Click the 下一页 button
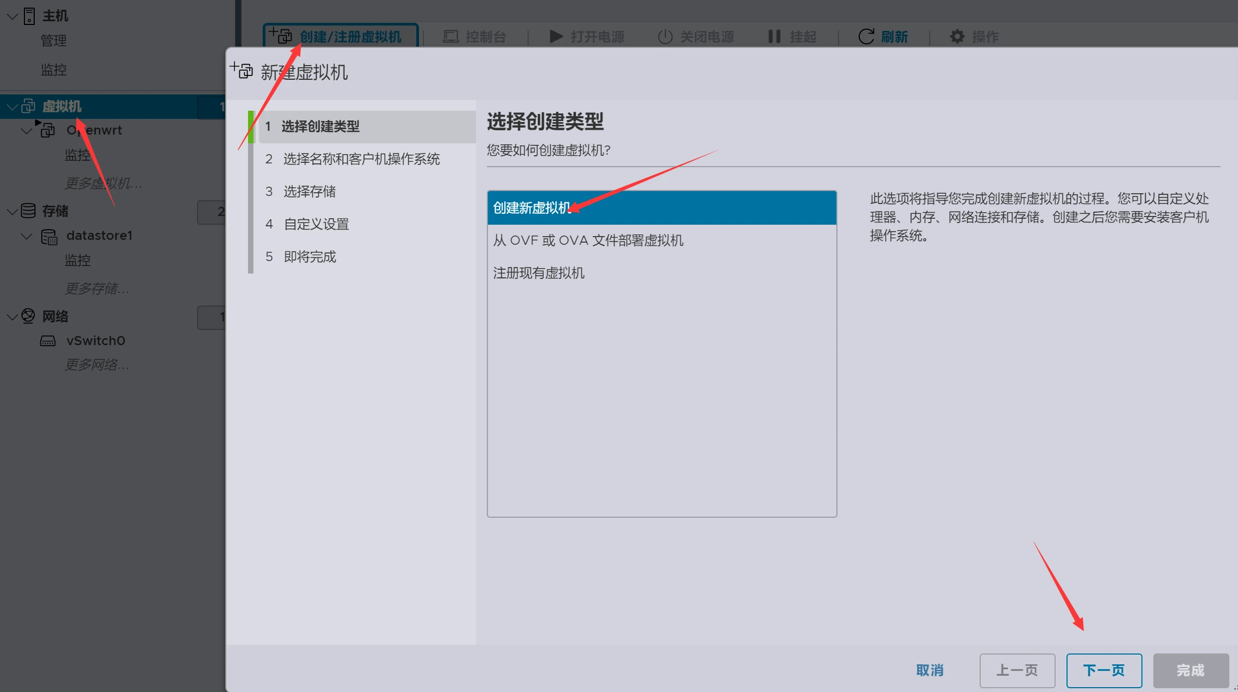The image size is (1238, 692). 1104,670
